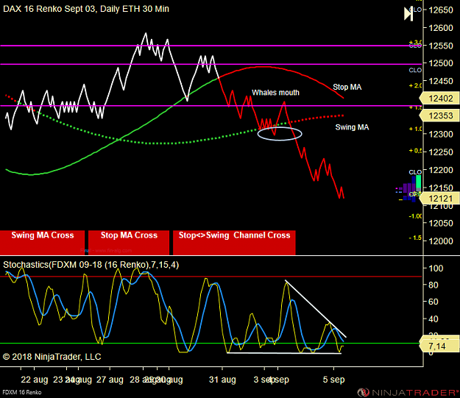Select the 'Stop MA' label on the chart
Viewport: 460px width, 398px height.
[347, 87]
